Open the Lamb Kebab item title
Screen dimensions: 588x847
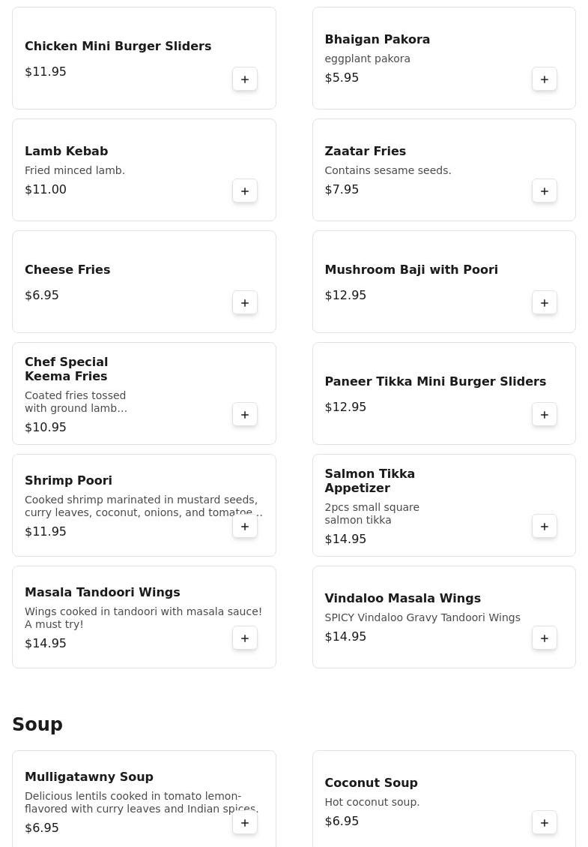pyautogui.click(x=66, y=151)
